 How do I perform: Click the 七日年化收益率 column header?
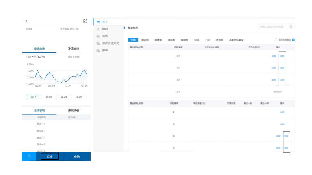[212, 47]
